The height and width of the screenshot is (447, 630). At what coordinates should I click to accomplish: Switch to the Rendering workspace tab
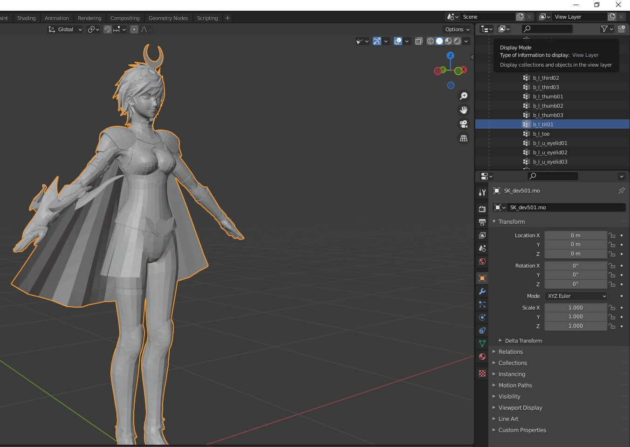coord(89,18)
